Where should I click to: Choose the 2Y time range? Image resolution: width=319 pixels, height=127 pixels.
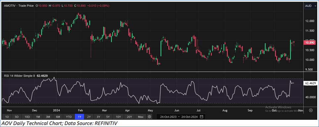point(89,117)
